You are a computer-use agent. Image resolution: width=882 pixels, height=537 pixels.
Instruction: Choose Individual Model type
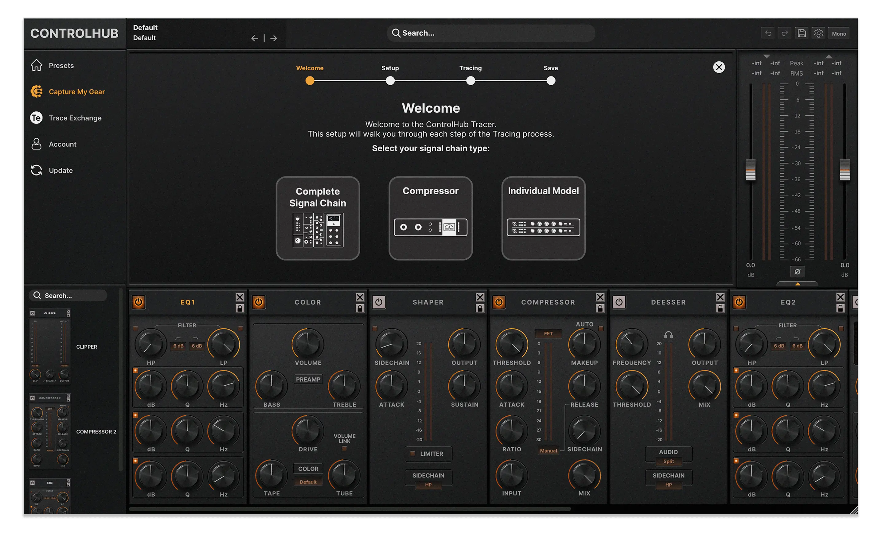(x=543, y=218)
